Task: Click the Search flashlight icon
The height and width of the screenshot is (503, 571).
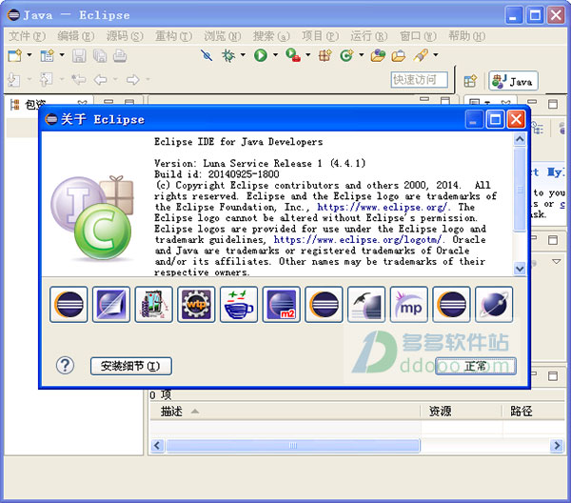Action: tap(421, 56)
